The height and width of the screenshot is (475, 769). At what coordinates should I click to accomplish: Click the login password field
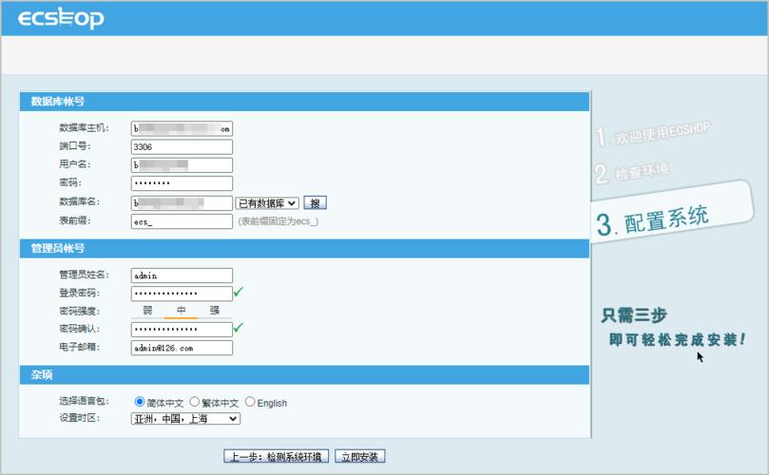[x=182, y=294]
